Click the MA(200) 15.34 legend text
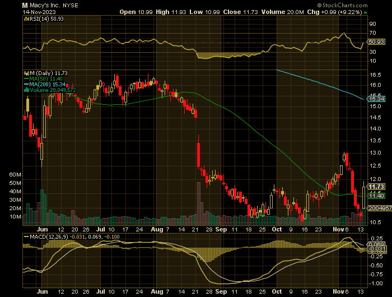 click(48, 85)
